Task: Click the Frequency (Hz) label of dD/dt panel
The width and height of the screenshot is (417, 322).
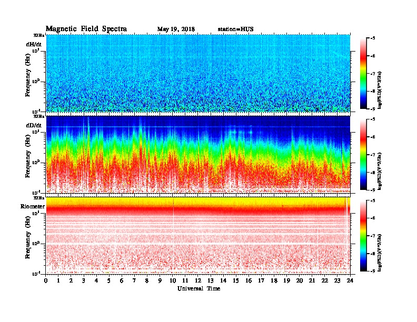Action: (x=28, y=156)
